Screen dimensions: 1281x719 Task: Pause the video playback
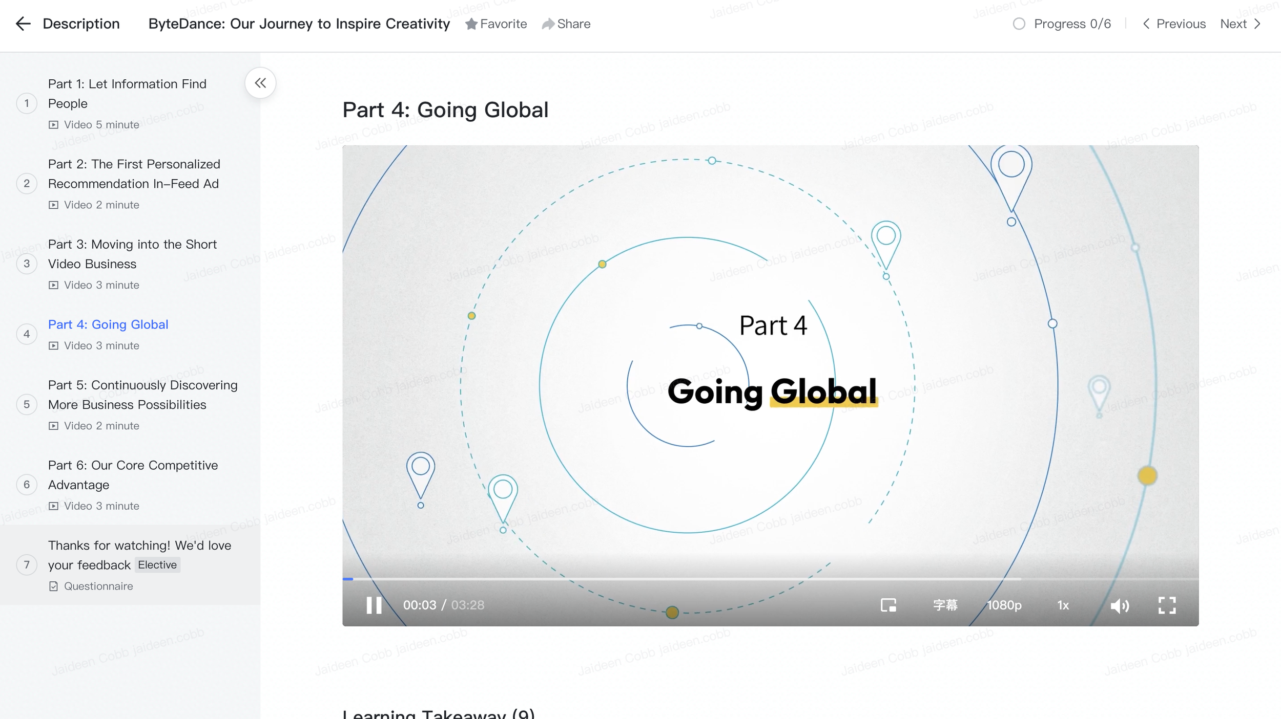click(374, 605)
